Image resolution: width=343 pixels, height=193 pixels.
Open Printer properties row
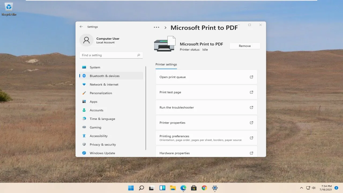pyautogui.click(x=206, y=123)
